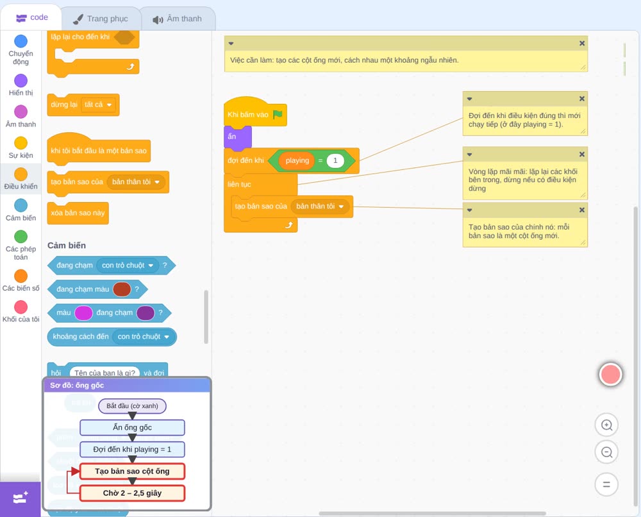Close the 'Tạo bản sao của chính nó' comment

pos(582,210)
